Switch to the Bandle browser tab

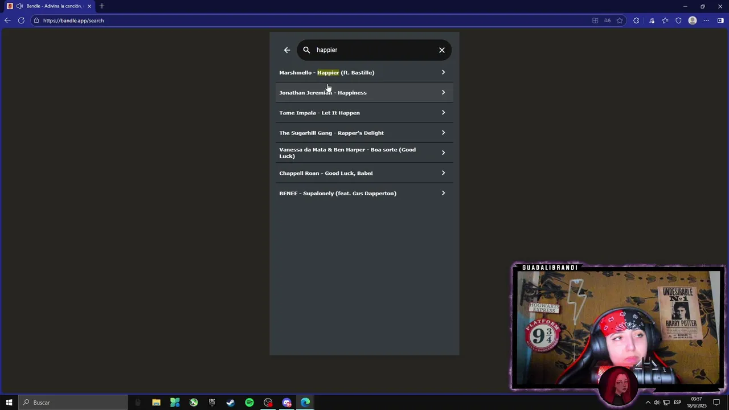click(49, 6)
